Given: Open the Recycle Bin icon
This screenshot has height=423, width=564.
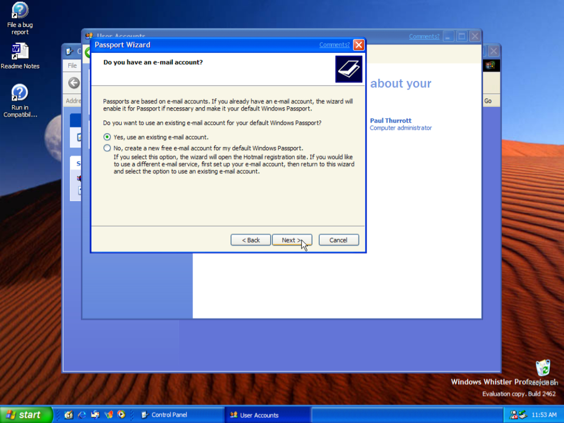Looking at the screenshot, I should pyautogui.click(x=543, y=368).
